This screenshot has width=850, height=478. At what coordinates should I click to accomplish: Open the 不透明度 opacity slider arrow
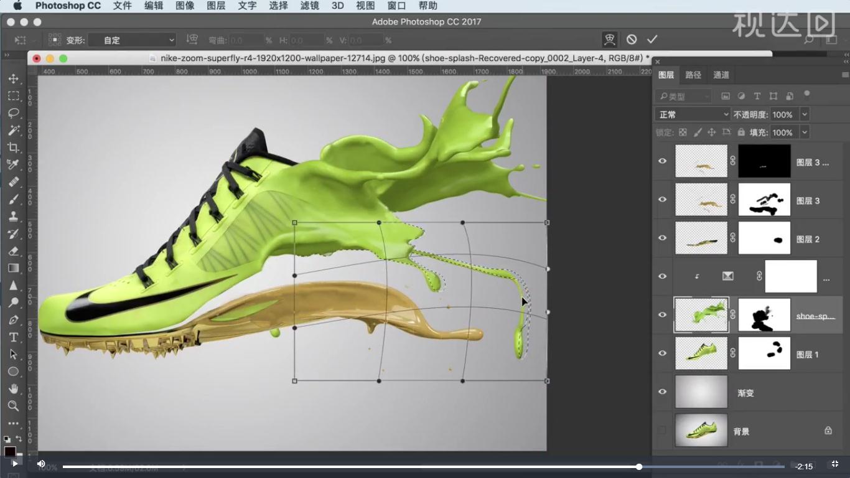point(805,115)
